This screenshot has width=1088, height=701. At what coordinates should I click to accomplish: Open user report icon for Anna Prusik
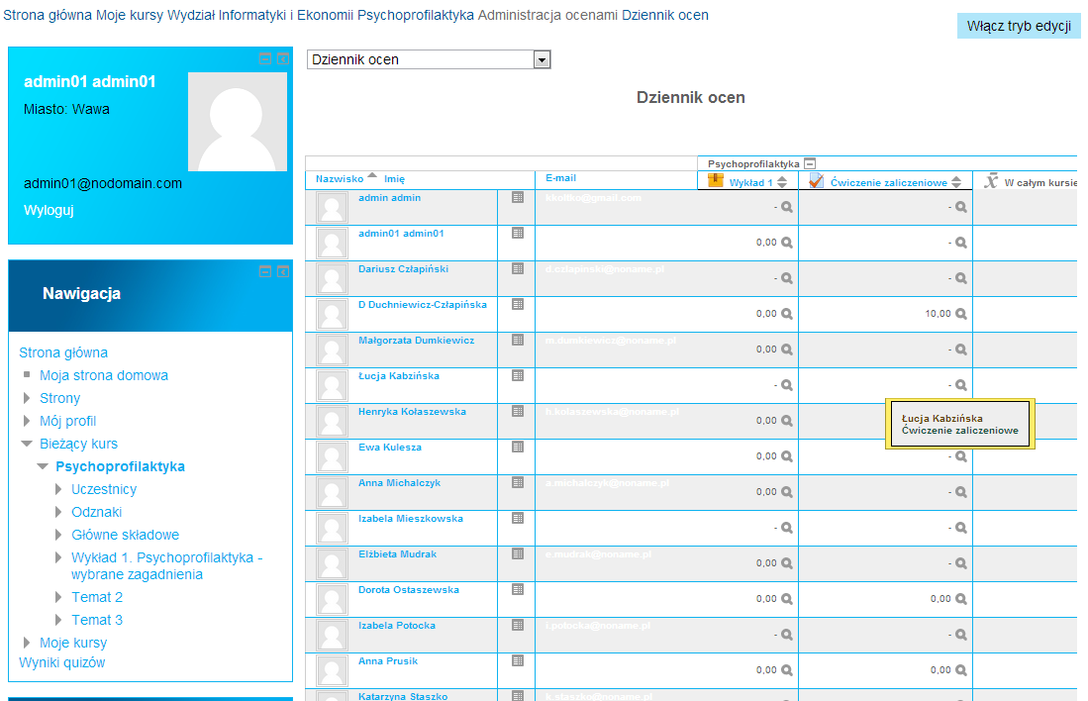pos(518,660)
